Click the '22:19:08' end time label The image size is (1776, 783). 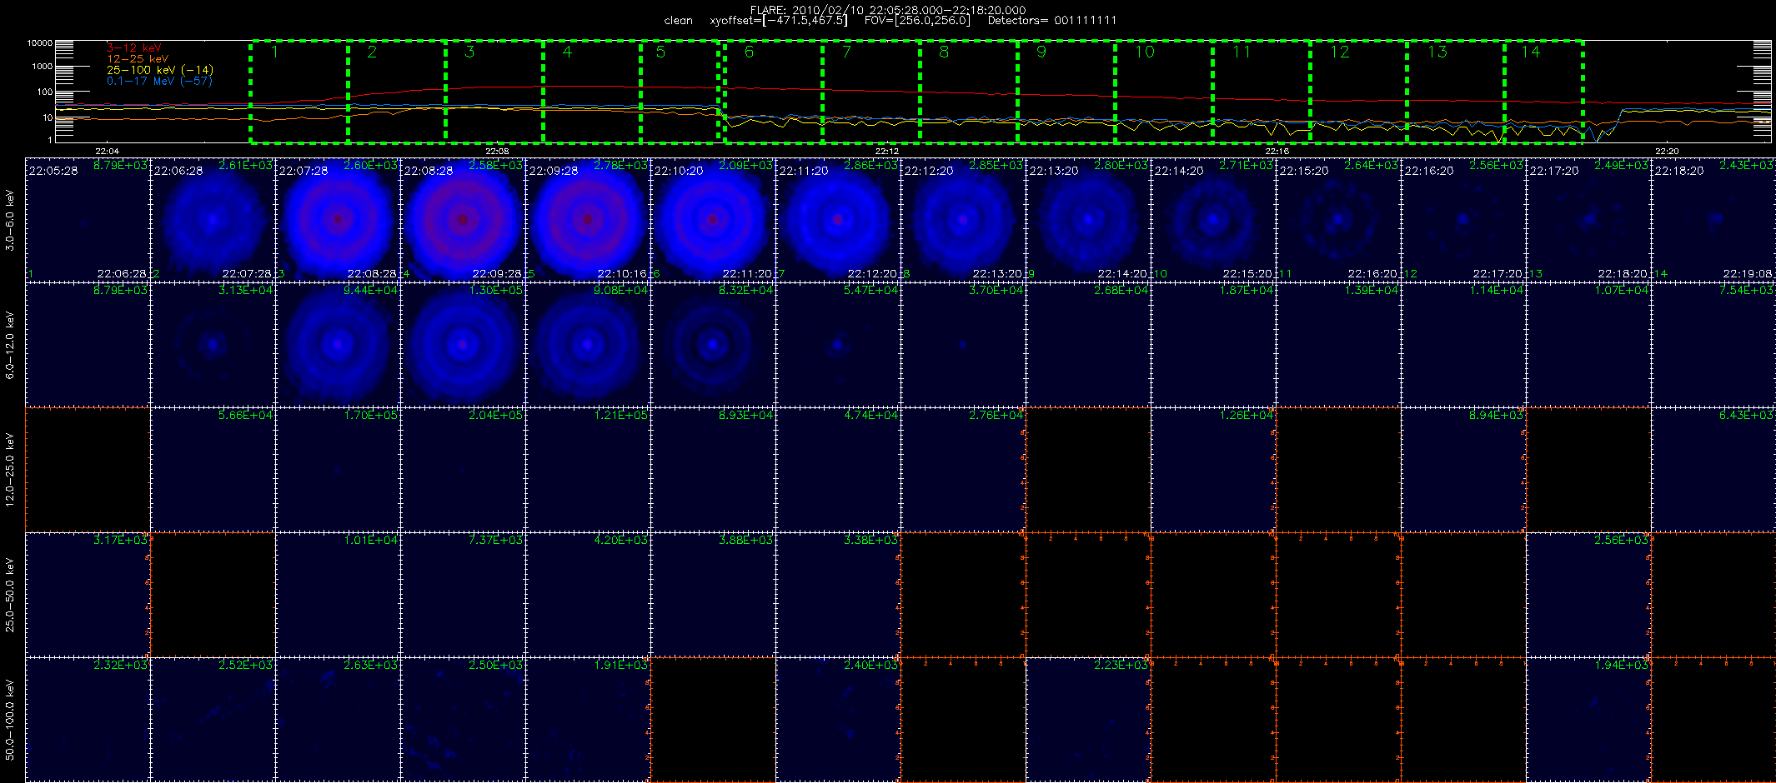coord(1748,273)
